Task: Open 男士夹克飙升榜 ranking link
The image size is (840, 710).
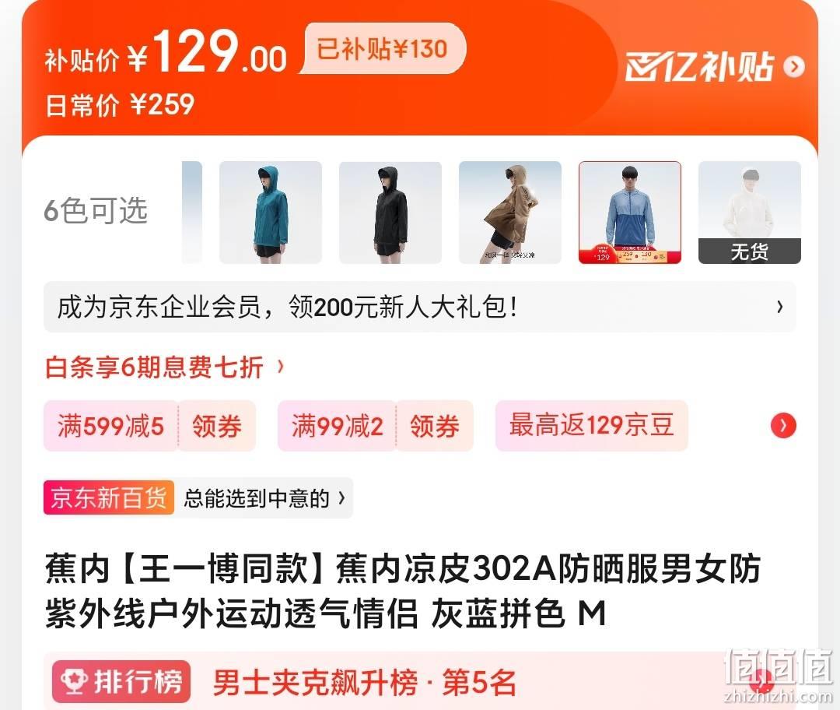Action: pos(364,683)
